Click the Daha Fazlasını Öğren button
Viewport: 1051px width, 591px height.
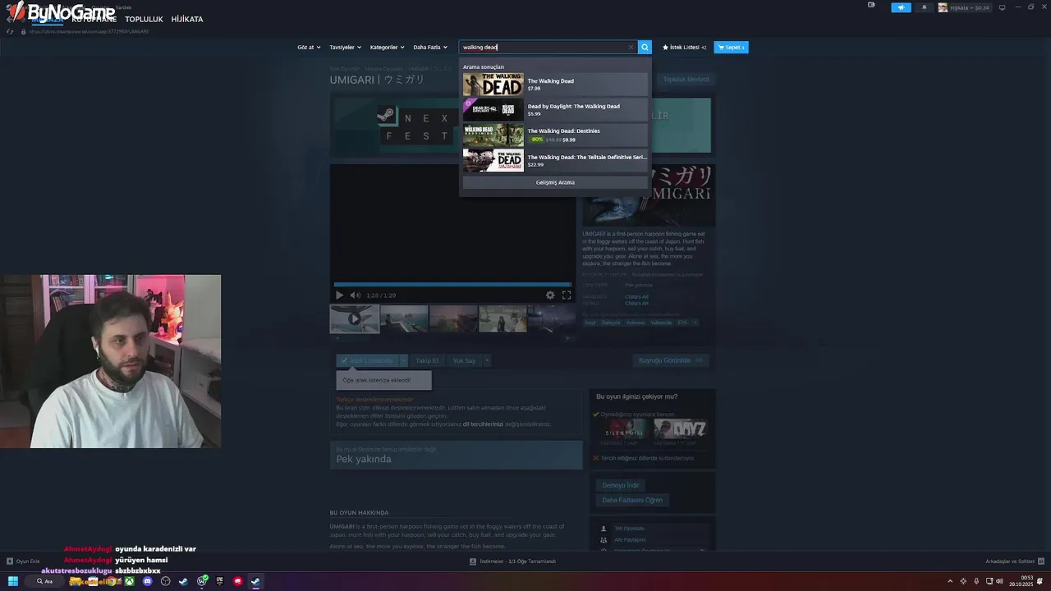pos(631,500)
